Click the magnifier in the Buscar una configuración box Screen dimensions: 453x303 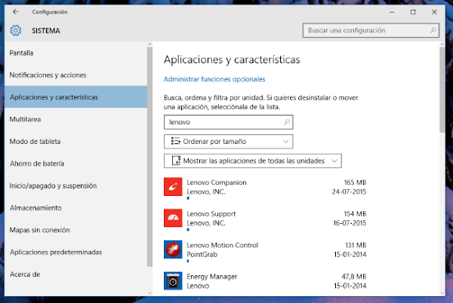pos(433,30)
